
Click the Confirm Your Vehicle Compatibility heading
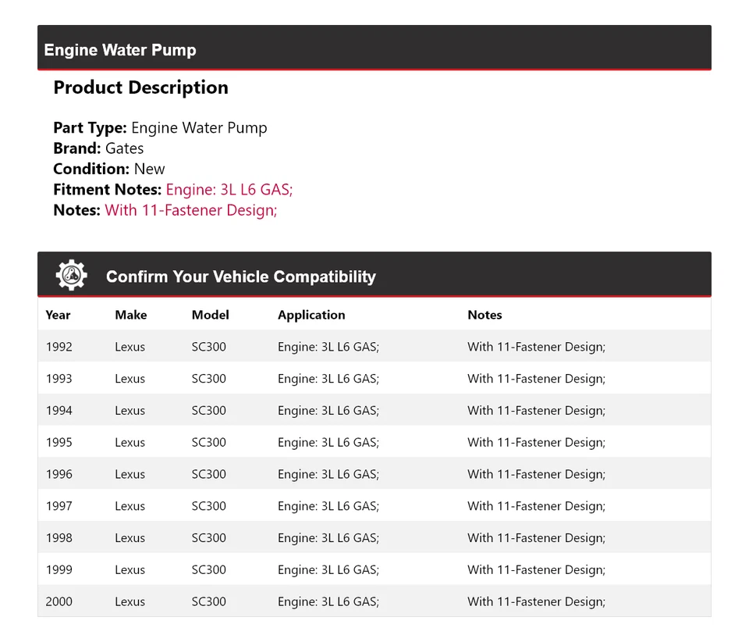click(240, 276)
